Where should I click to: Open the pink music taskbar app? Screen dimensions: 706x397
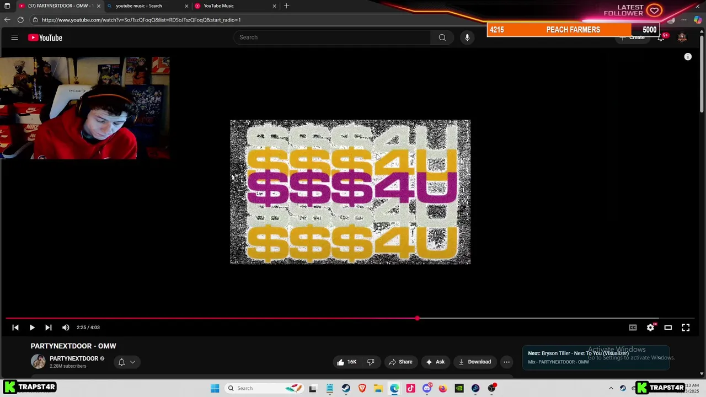click(410, 388)
